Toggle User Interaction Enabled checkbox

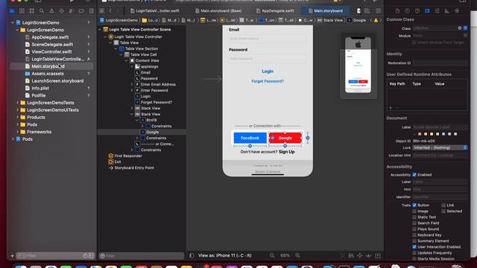coord(414,246)
